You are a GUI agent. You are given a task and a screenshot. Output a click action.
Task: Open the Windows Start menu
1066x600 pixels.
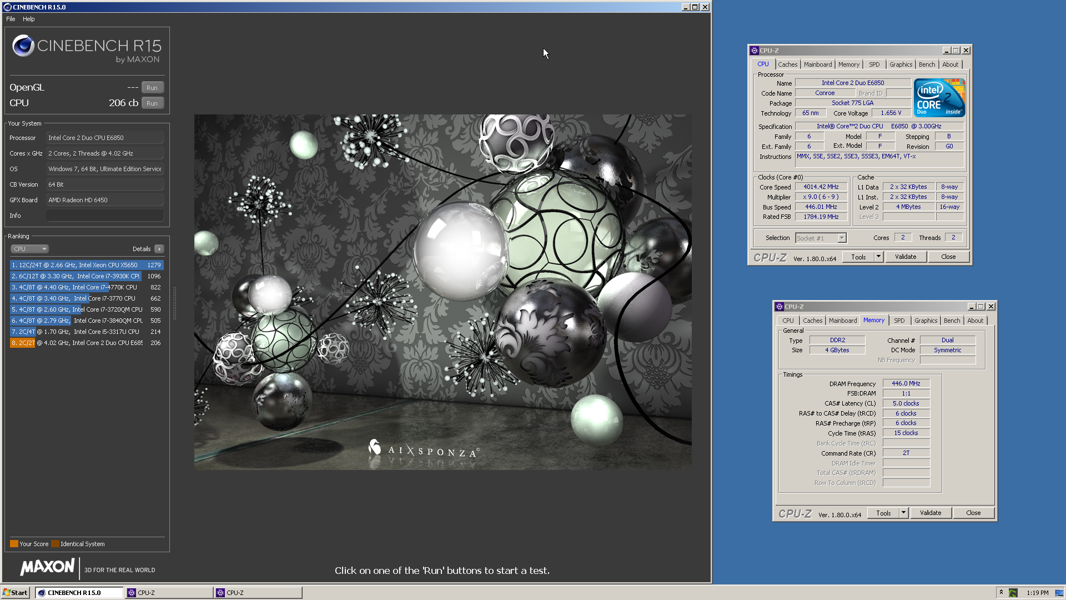click(x=16, y=593)
